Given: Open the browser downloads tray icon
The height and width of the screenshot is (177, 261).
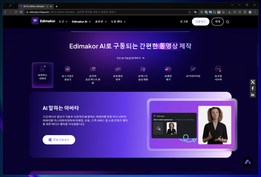Looking at the screenshot, I should pos(230,12).
